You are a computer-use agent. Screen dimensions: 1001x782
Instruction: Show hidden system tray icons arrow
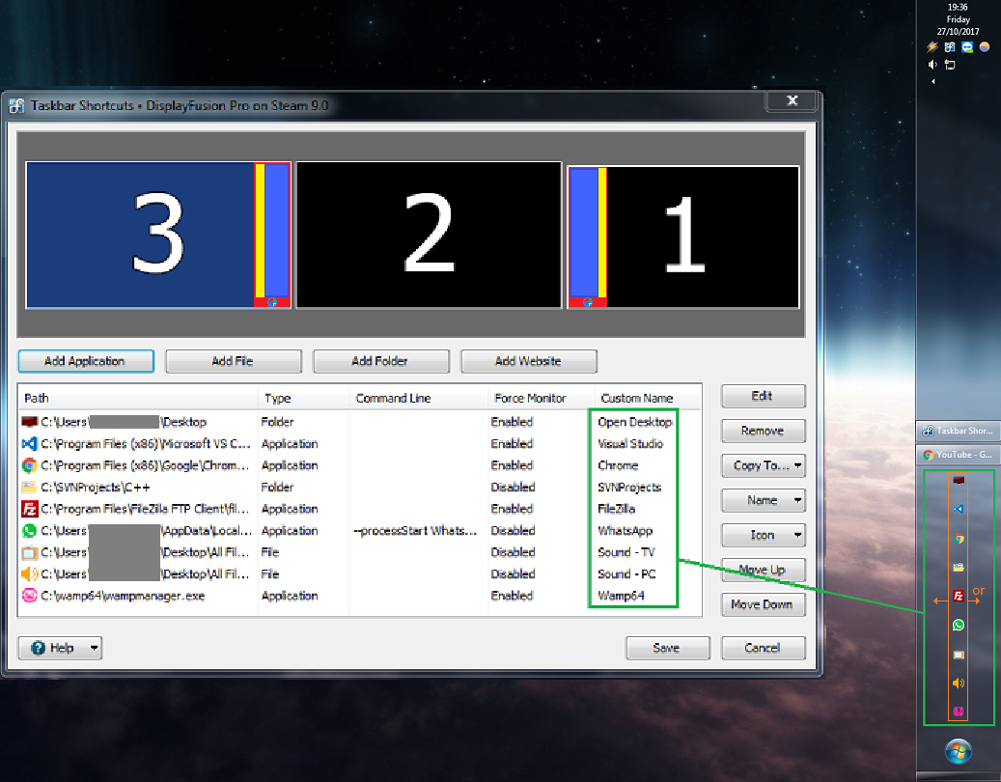pyautogui.click(x=932, y=82)
